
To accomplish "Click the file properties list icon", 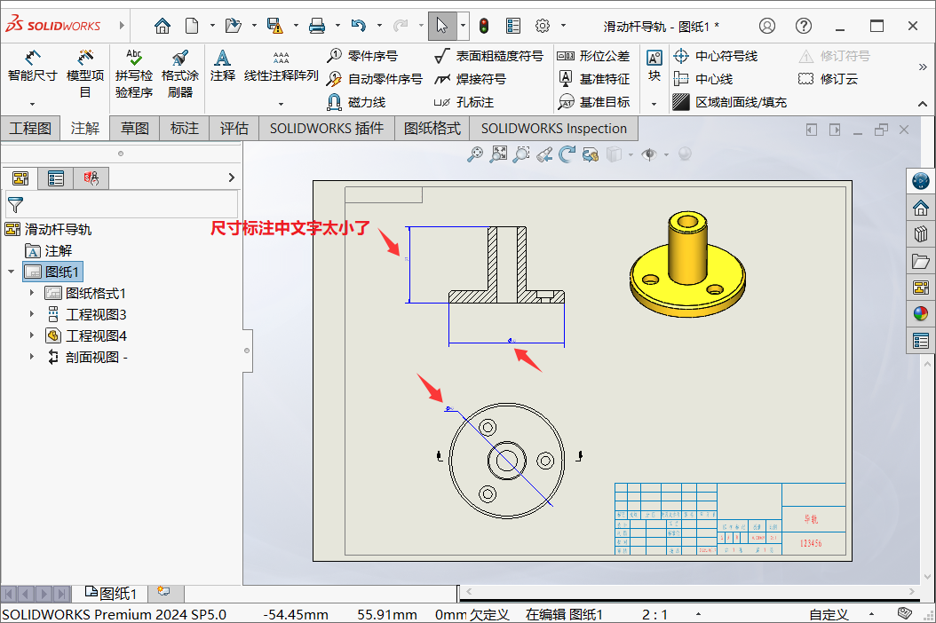I will click(513, 26).
